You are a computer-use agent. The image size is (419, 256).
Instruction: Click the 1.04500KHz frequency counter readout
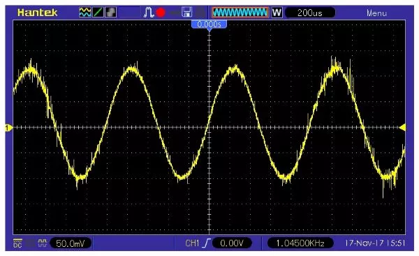(x=300, y=243)
